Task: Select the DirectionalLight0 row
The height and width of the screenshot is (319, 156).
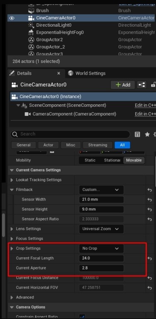Action: (82, 25)
